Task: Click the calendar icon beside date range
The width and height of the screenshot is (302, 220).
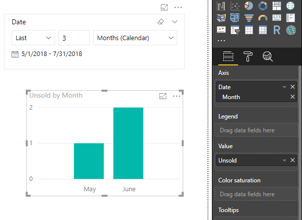Action: pyautogui.click(x=15, y=54)
